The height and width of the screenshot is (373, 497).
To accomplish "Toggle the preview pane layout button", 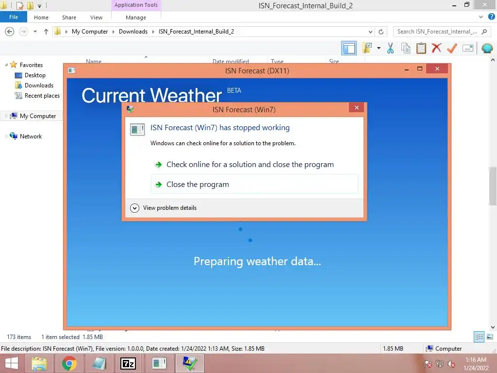I will (x=348, y=48).
